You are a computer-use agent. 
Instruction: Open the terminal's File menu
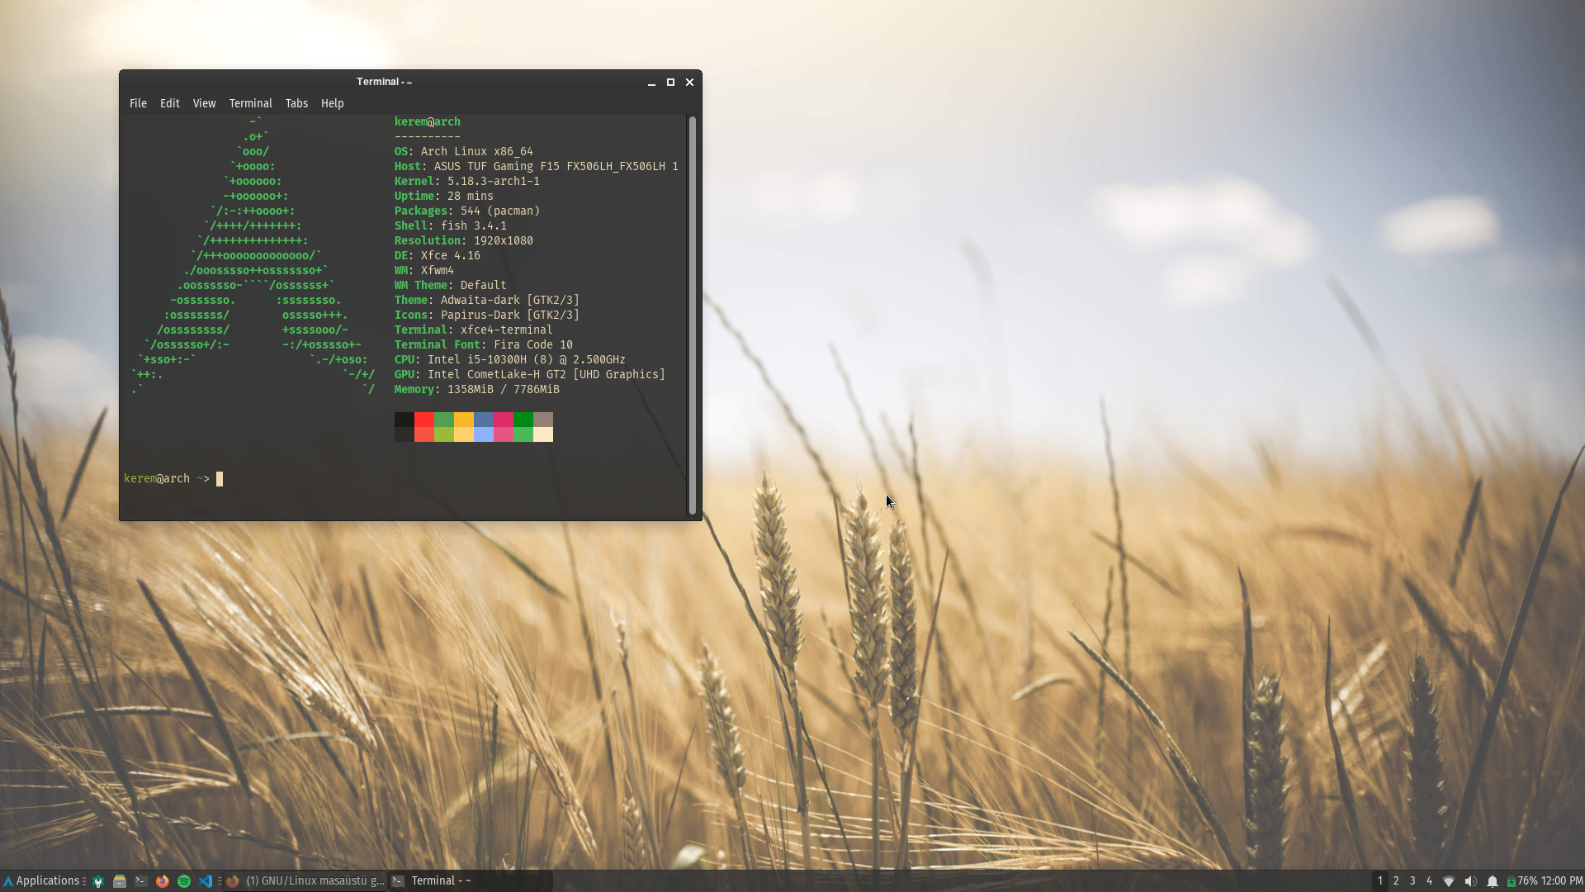coord(138,103)
